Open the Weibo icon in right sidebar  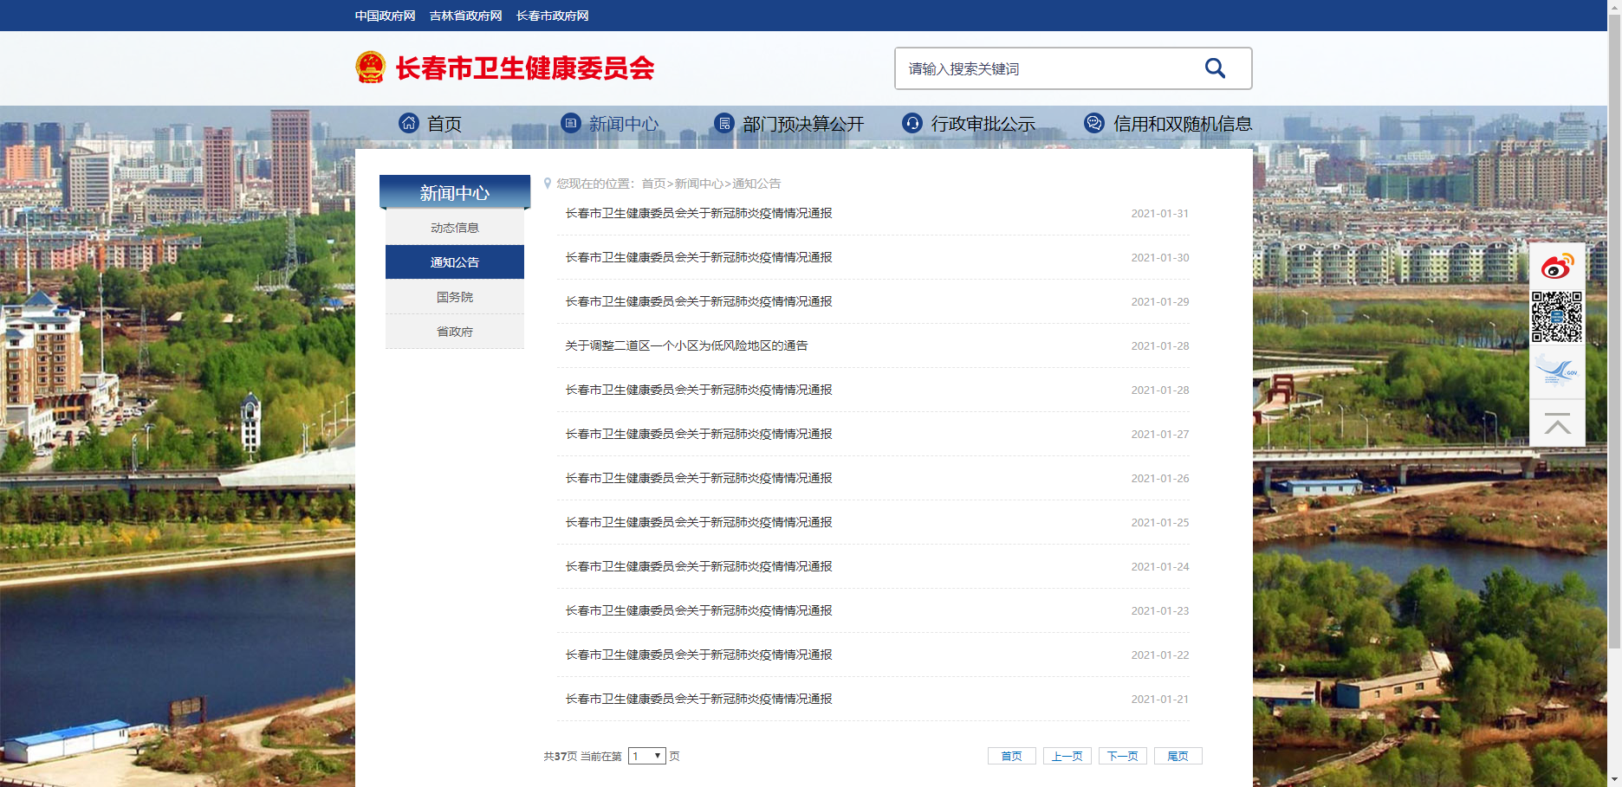click(x=1557, y=267)
